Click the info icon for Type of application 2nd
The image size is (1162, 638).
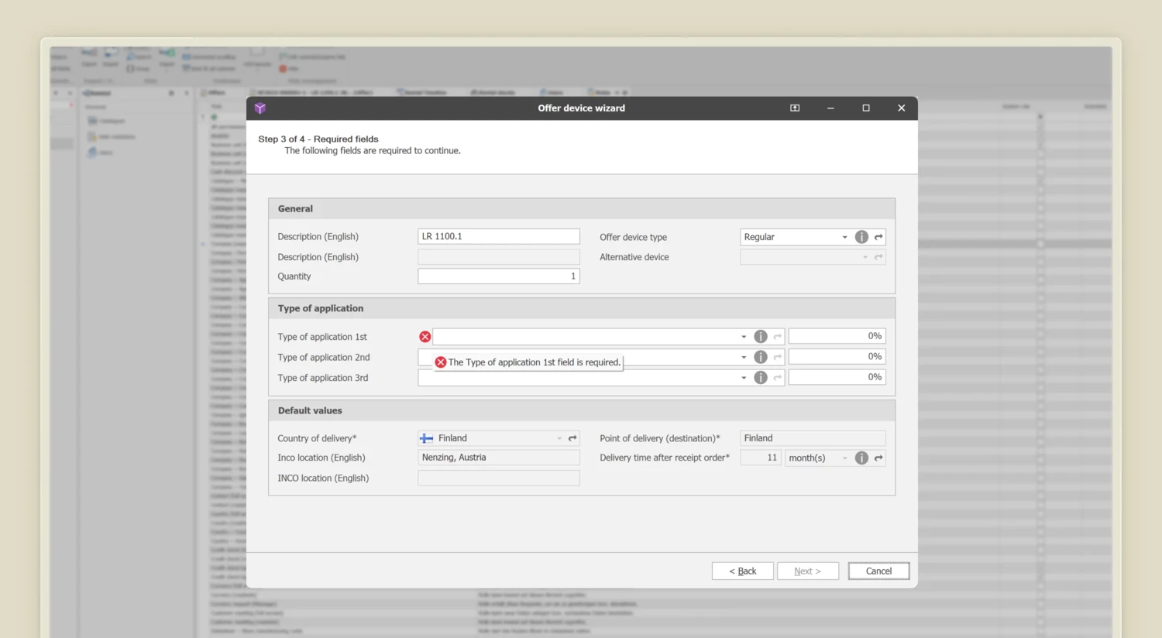point(761,357)
